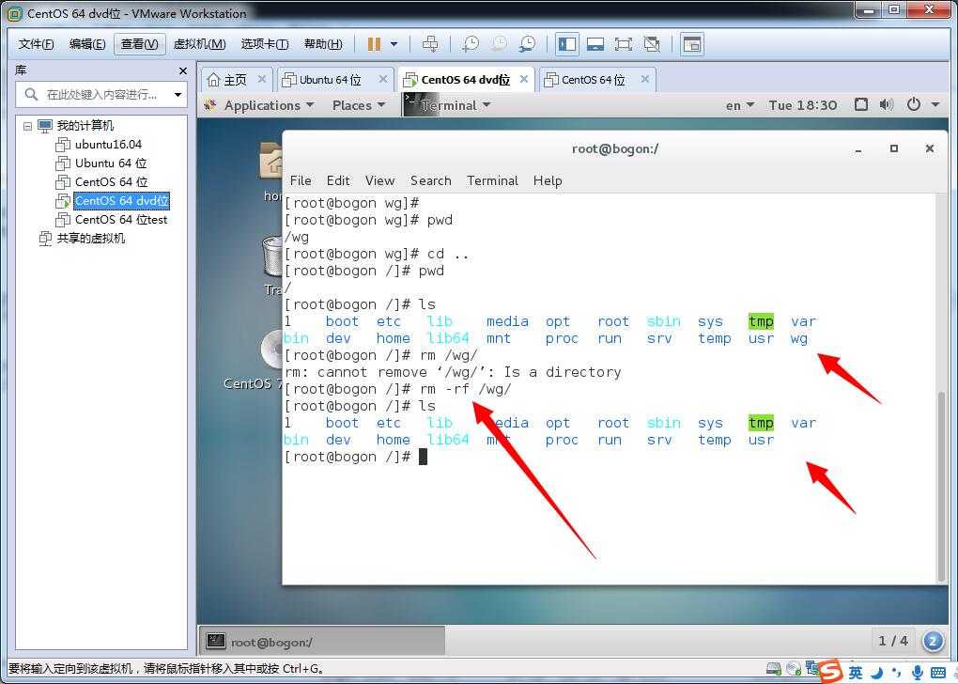The image size is (958, 684).
Task: Open the power icon system menu
Action: pos(914,104)
